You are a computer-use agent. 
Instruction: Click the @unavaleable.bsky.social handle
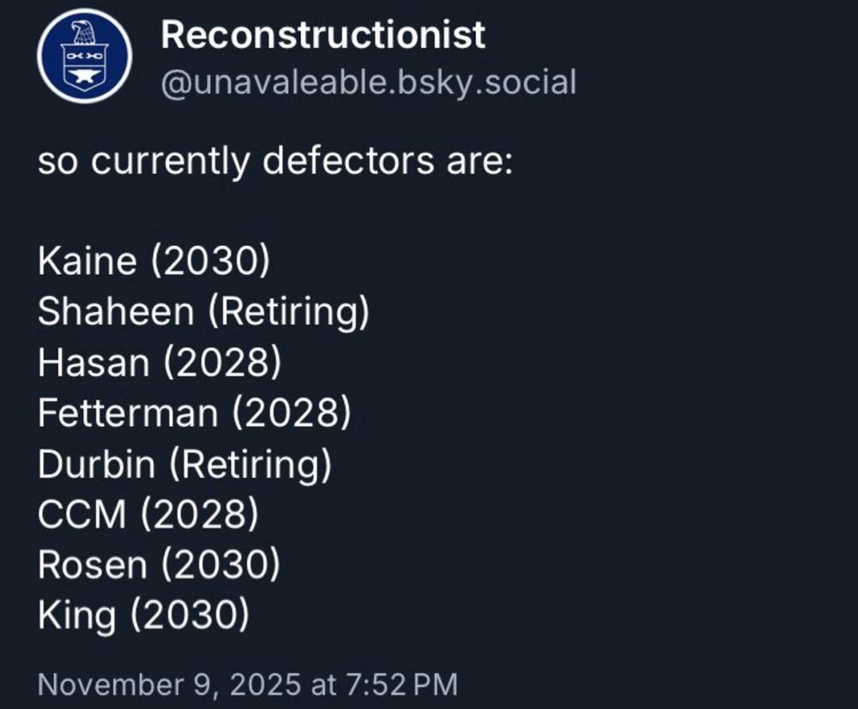coord(368,83)
